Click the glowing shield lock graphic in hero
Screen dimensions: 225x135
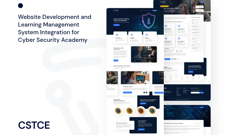pyautogui.click(x=148, y=21)
